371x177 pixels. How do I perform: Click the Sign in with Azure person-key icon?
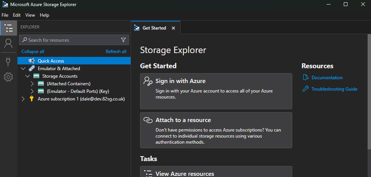(x=148, y=81)
